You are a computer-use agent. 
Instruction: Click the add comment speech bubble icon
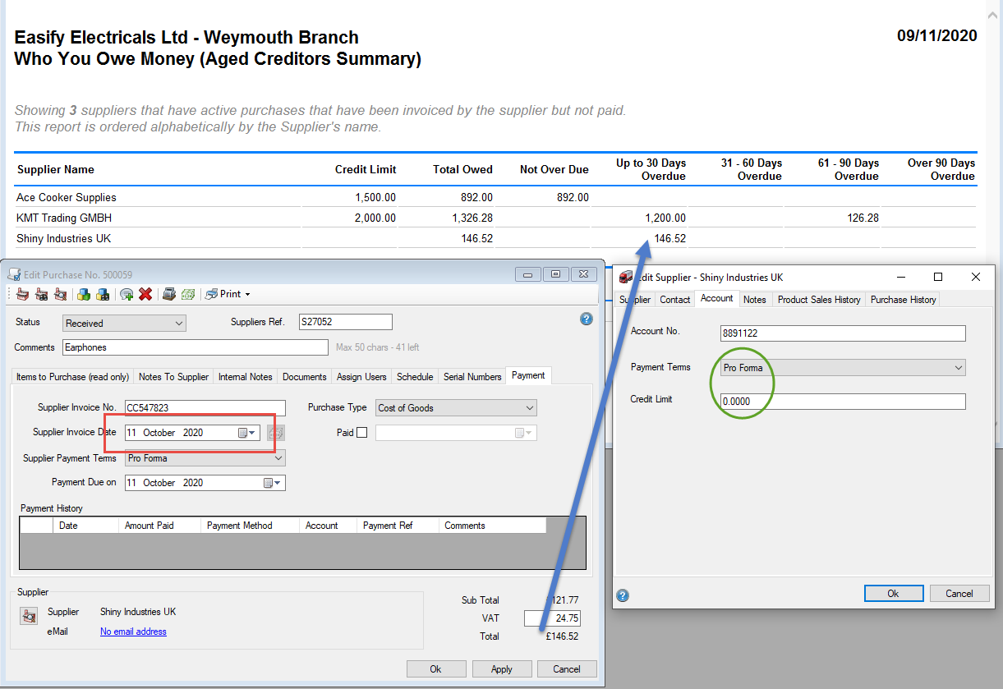[127, 294]
